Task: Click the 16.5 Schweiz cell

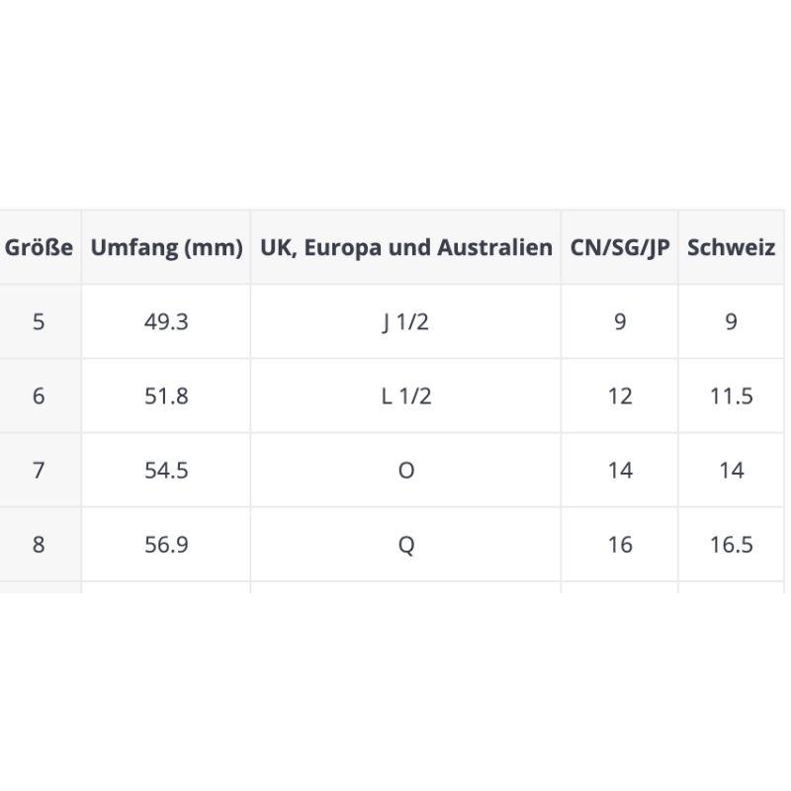Action: coord(732,544)
